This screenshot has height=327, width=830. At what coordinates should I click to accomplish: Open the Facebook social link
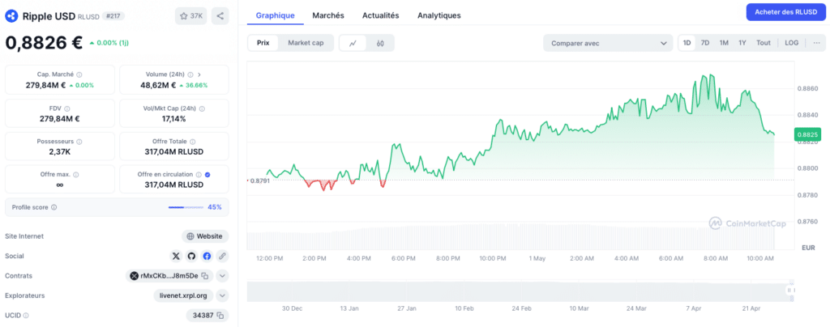pyautogui.click(x=207, y=257)
